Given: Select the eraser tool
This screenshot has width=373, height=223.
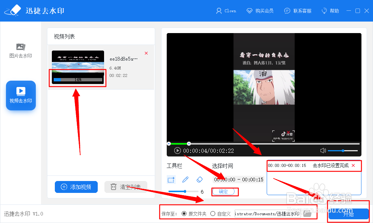Looking at the screenshot, I should click(x=200, y=180).
